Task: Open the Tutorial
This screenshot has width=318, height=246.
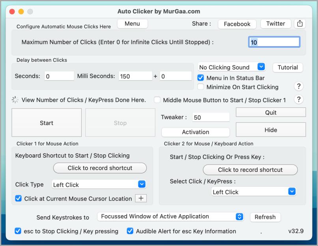Action: coord(288,68)
